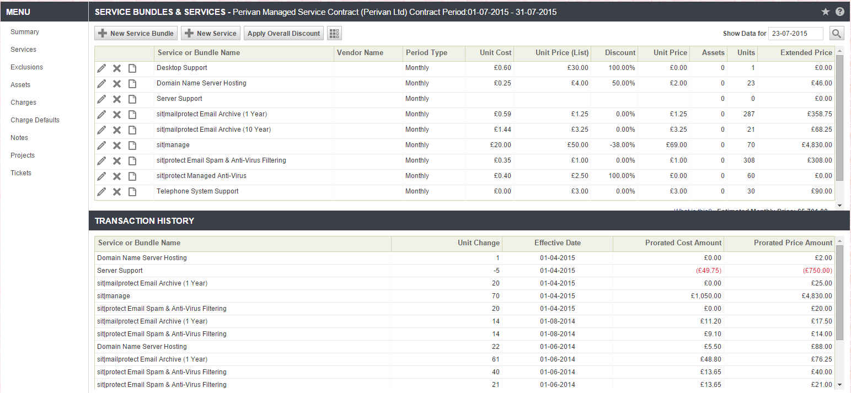Bookmark page with the star icon
The height and width of the screenshot is (393, 851).
(826, 12)
